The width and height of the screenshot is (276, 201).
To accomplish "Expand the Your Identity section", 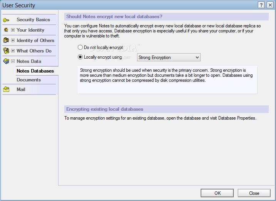I will [13, 30].
